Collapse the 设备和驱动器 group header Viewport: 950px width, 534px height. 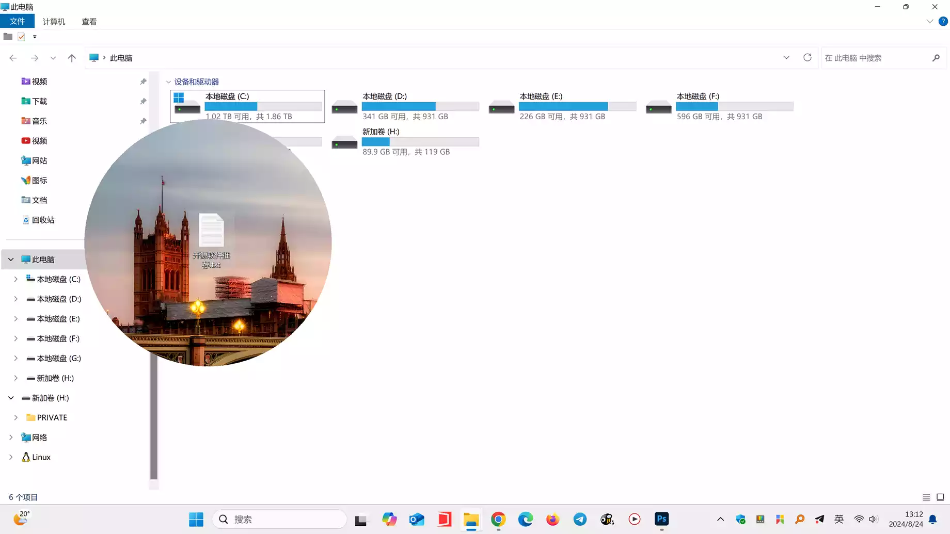(168, 82)
